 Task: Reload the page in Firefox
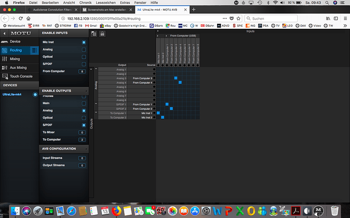tap(21, 19)
